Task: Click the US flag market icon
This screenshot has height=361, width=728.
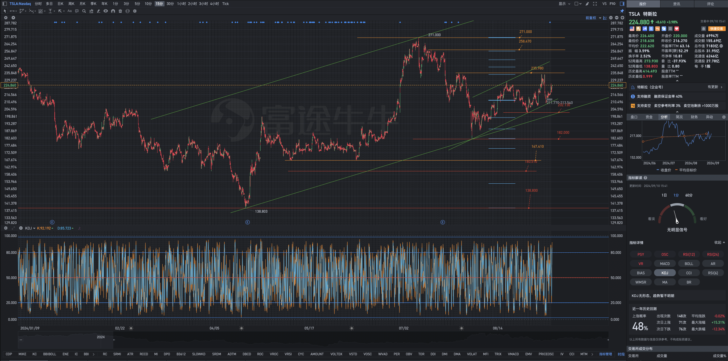Action: (632, 29)
